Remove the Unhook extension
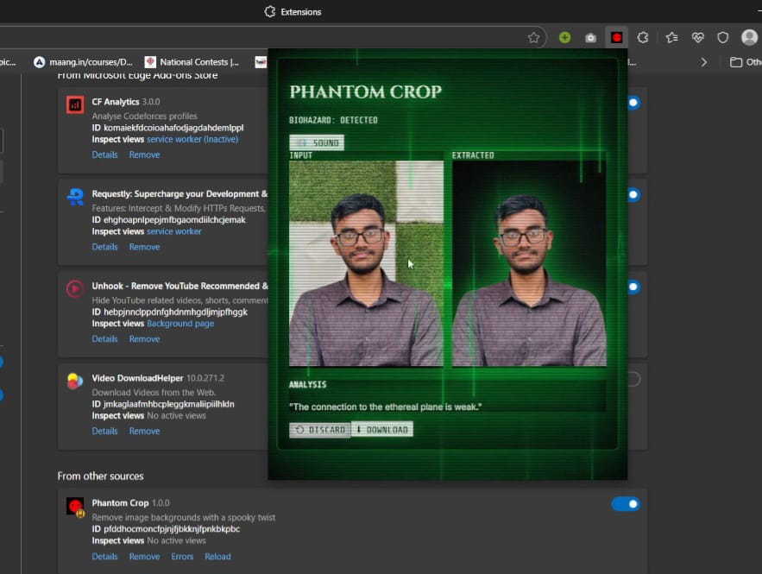 pyautogui.click(x=144, y=338)
